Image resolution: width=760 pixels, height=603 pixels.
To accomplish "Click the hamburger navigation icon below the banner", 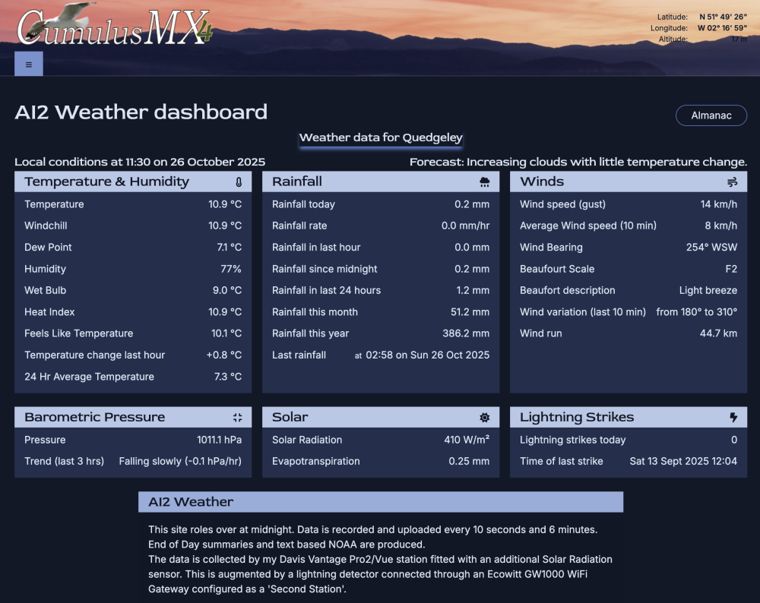I will point(28,64).
